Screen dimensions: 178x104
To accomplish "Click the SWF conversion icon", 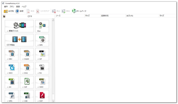I will [42, 96].
